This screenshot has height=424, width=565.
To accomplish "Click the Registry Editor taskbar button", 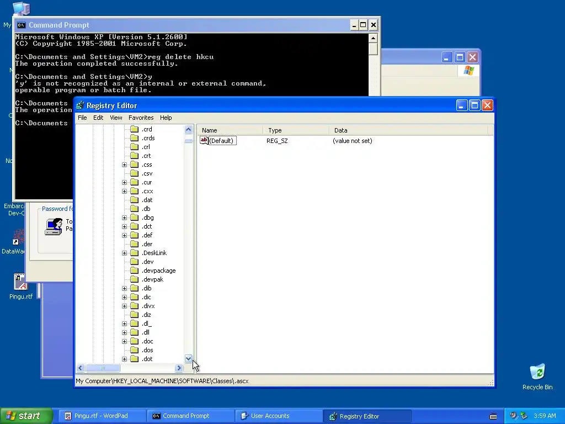I will 367,416.
